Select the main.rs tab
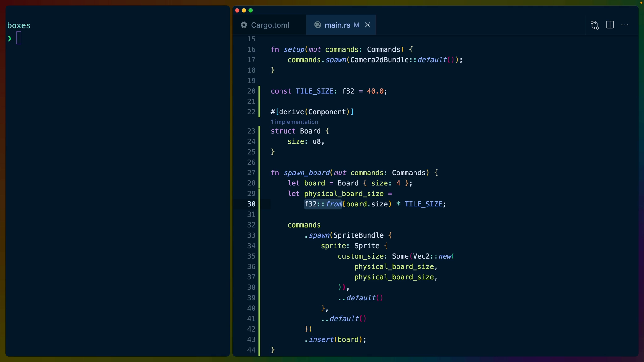 337,25
